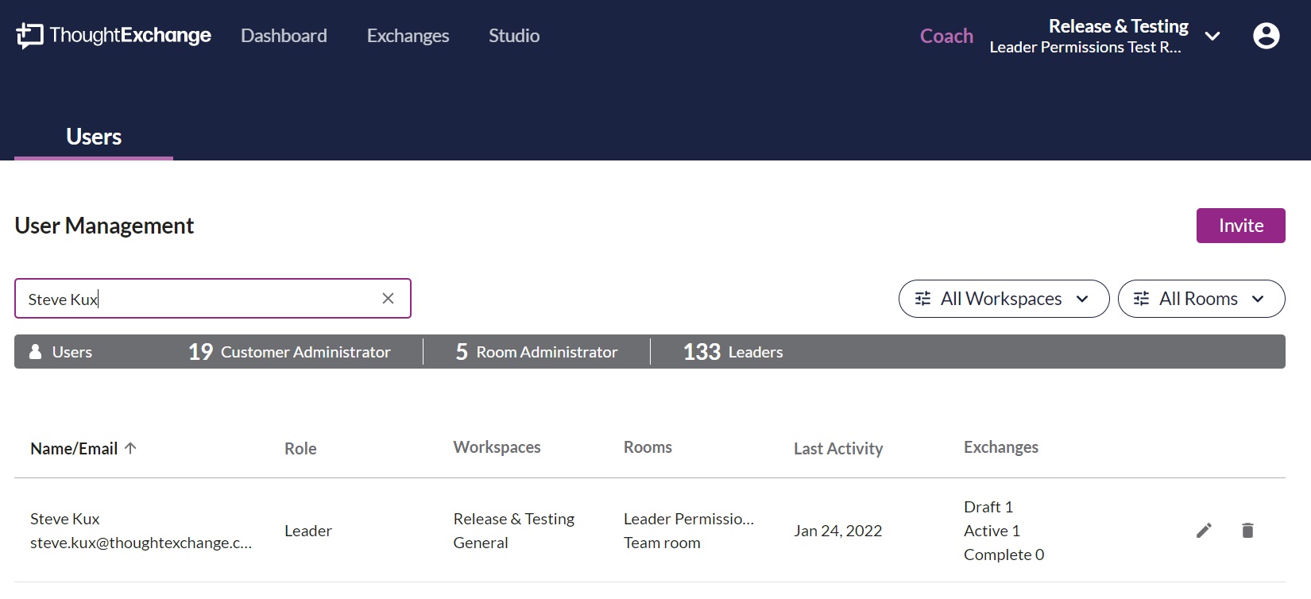The height and width of the screenshot is (599, 1311).
Task: Click the Release & Testing workspace cell
Action: click(x=513, y=519)
